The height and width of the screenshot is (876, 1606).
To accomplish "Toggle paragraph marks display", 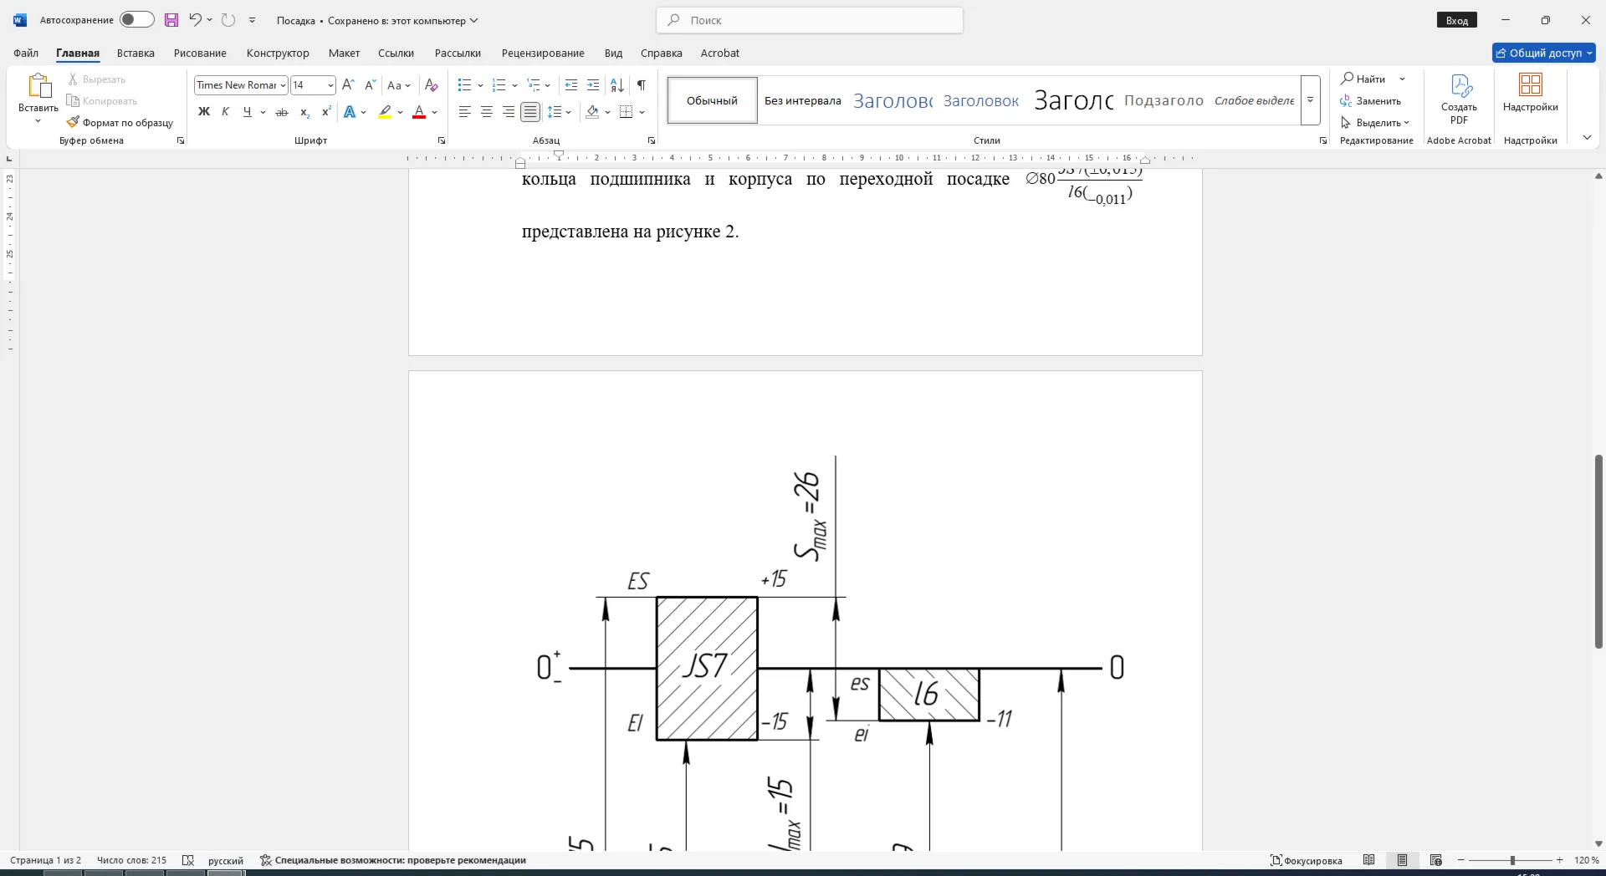I will point(642,85).
